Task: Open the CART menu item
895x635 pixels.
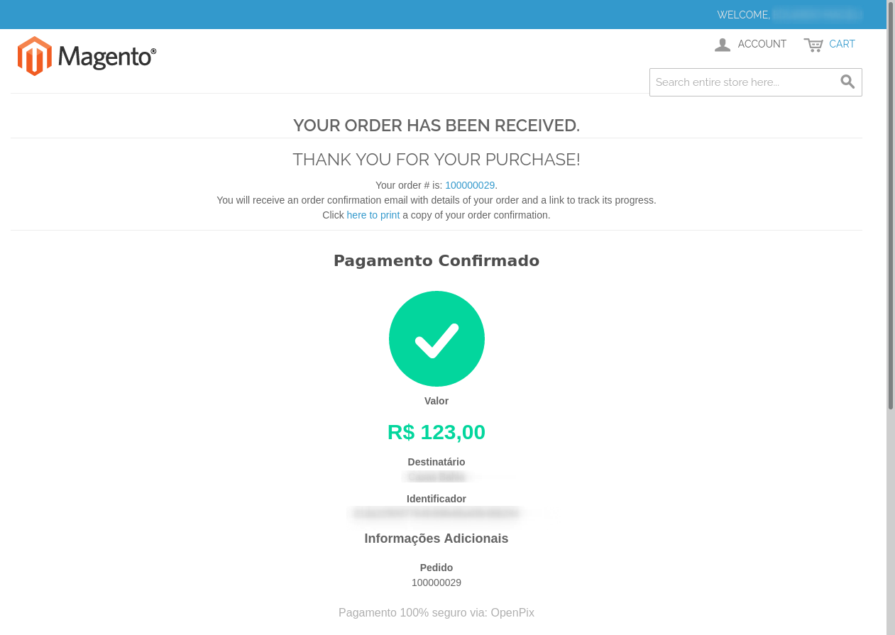Action: [842, 44]
